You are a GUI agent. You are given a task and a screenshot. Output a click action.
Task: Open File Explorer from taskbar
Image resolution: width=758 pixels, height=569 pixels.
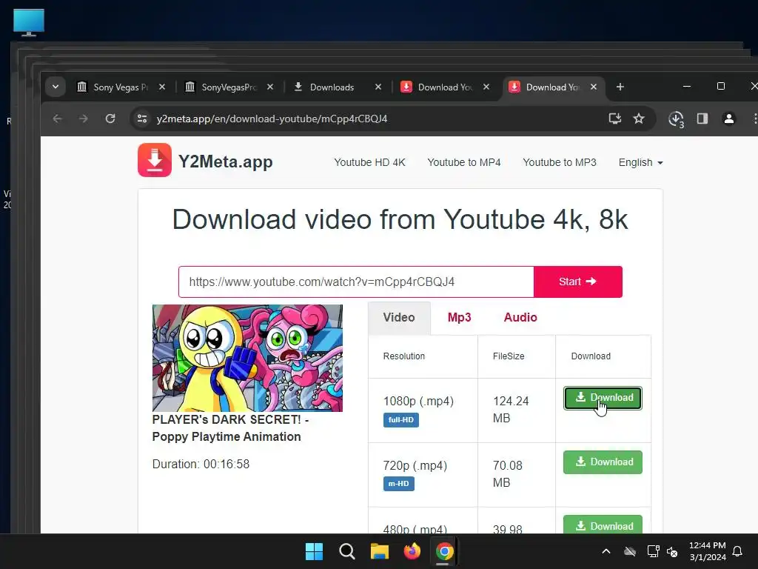click(380, 551)
